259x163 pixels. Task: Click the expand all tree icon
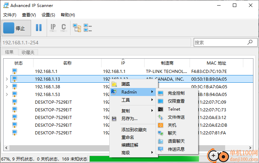(x=77, y=28)
